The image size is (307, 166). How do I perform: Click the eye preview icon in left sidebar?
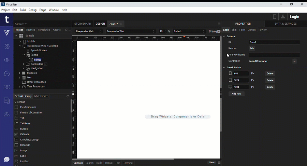click(x=7, y=60)
